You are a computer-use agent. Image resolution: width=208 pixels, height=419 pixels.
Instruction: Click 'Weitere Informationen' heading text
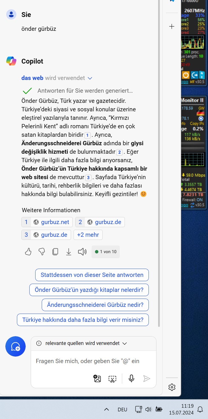51,210
